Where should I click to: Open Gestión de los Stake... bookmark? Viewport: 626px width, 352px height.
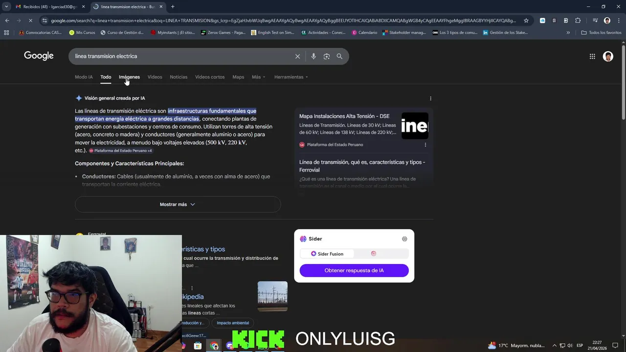point(505,33)
